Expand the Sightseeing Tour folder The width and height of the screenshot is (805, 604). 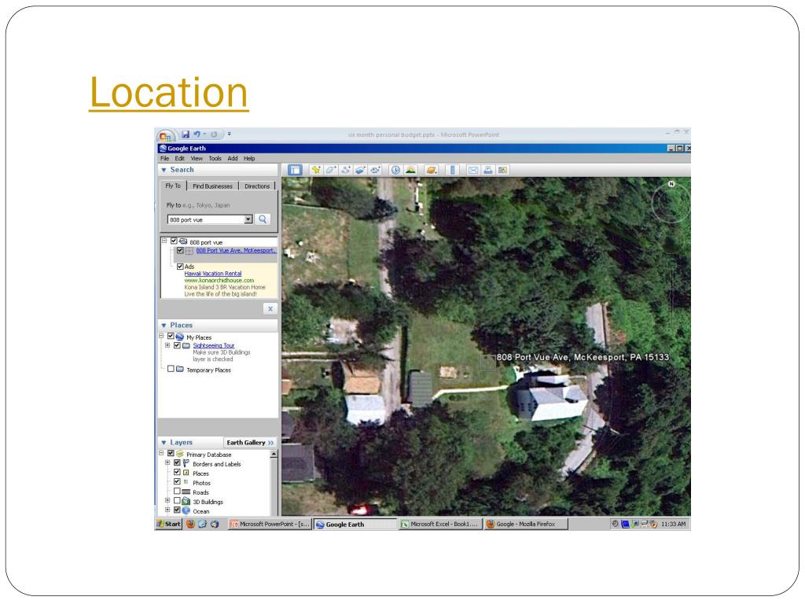[167, 346]
